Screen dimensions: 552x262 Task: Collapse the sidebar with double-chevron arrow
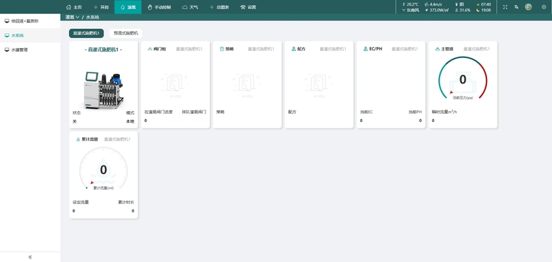[30, 257]
